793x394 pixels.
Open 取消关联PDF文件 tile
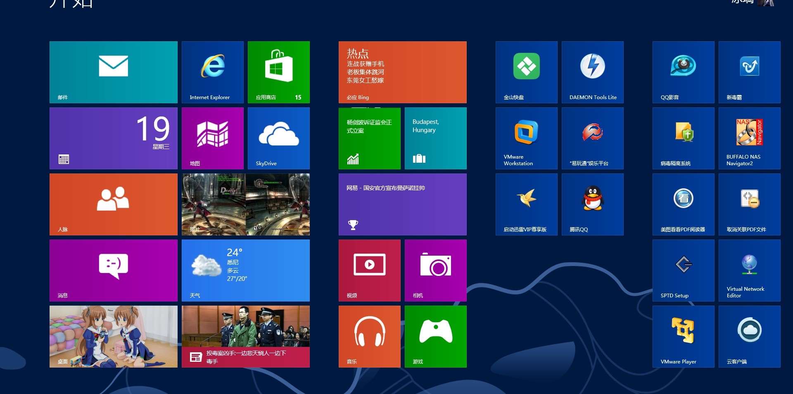point(750,204)
